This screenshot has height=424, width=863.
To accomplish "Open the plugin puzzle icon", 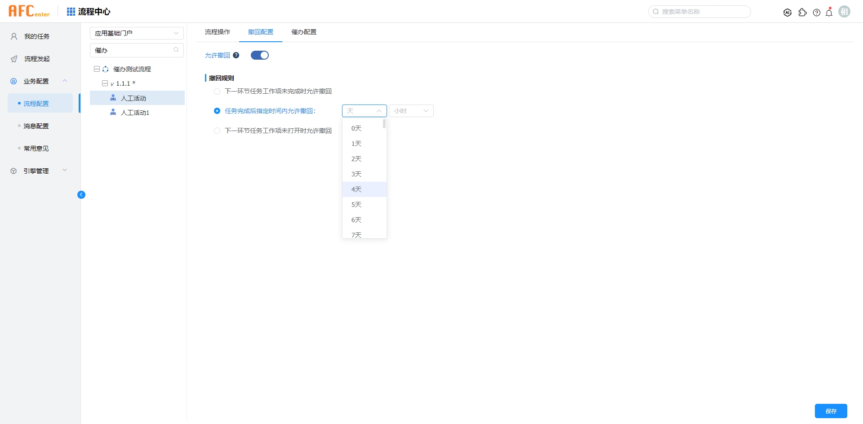I will click(802, 13).
